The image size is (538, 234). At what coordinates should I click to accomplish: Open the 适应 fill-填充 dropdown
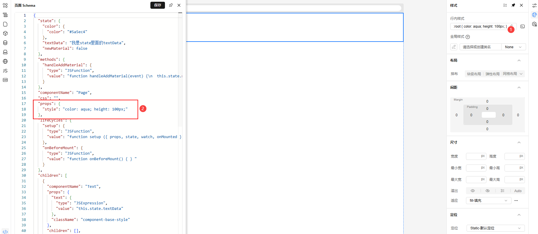click(x=488, y=201)
